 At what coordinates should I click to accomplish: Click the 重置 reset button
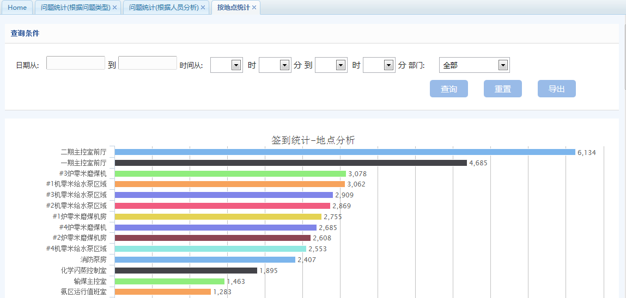point(502,89)
